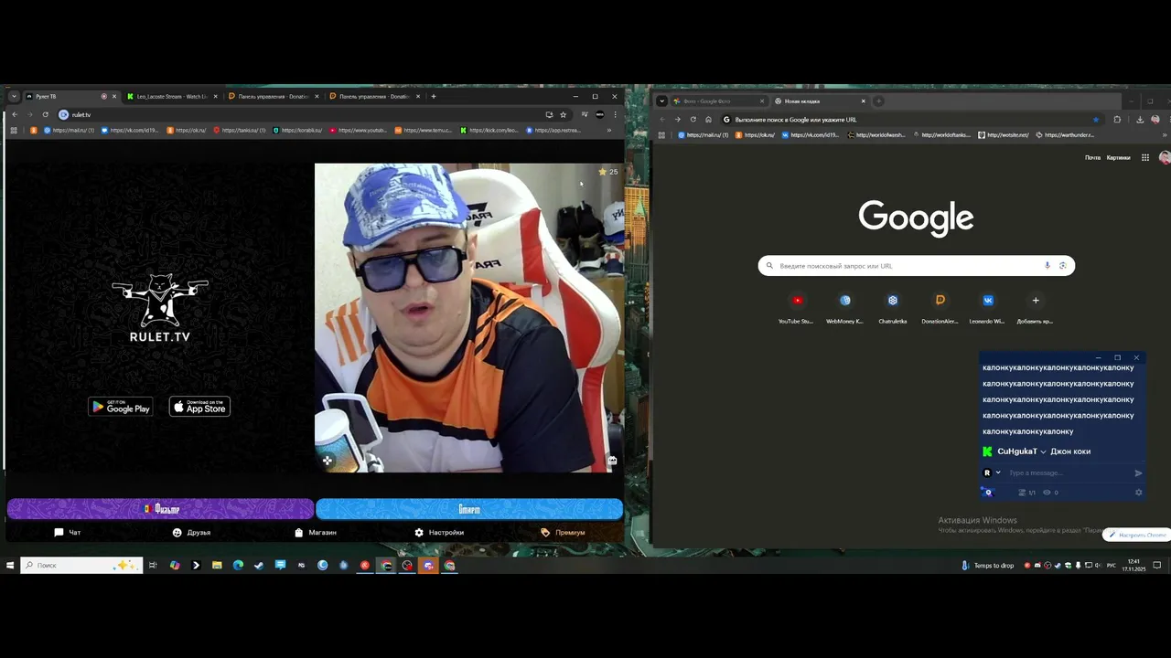1171x658 pixels.
Task: Open the chat widget settings gear
Action: (x=1138, y=493)
